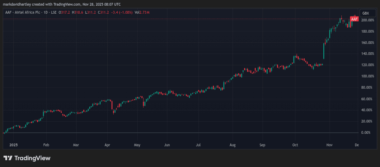Select the 1D interval in chart legend

45,12
